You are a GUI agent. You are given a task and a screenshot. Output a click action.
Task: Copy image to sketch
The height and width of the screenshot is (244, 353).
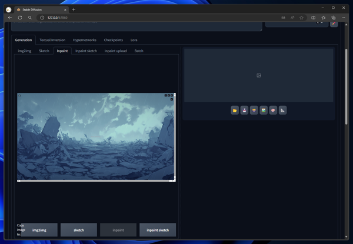click(79, 230)
